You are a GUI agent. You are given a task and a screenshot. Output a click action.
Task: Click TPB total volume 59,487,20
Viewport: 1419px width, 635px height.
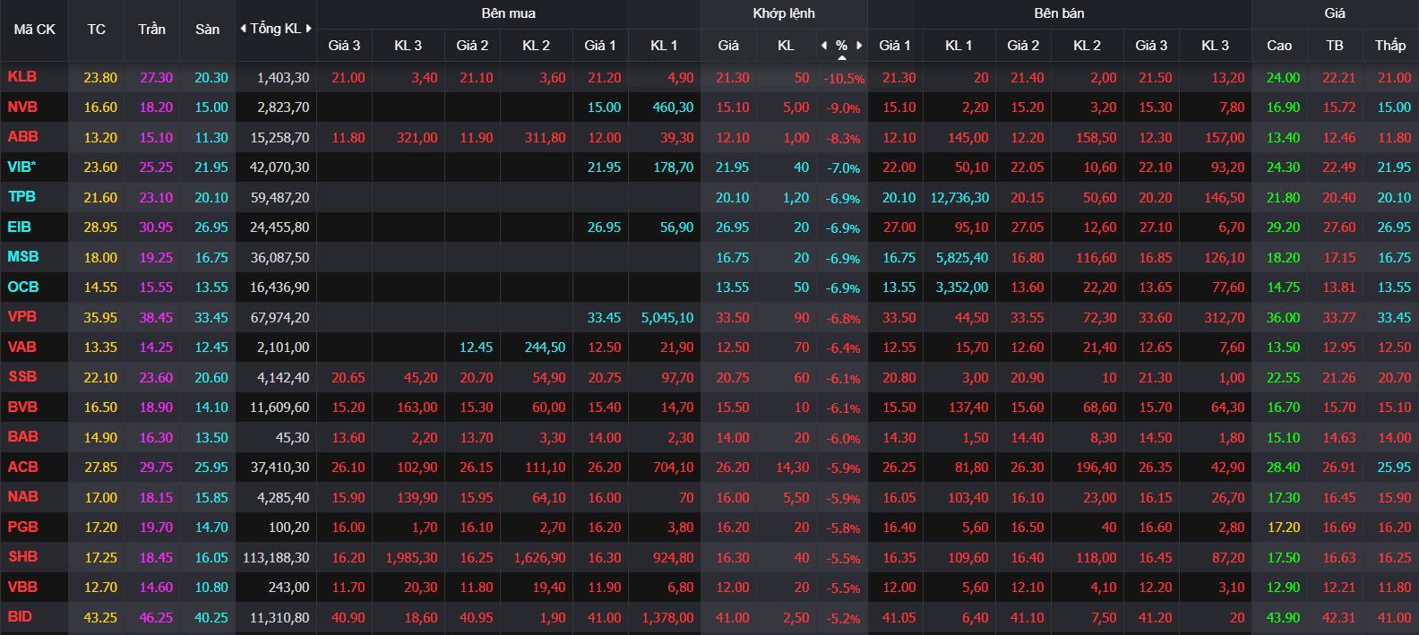[279, 198]
